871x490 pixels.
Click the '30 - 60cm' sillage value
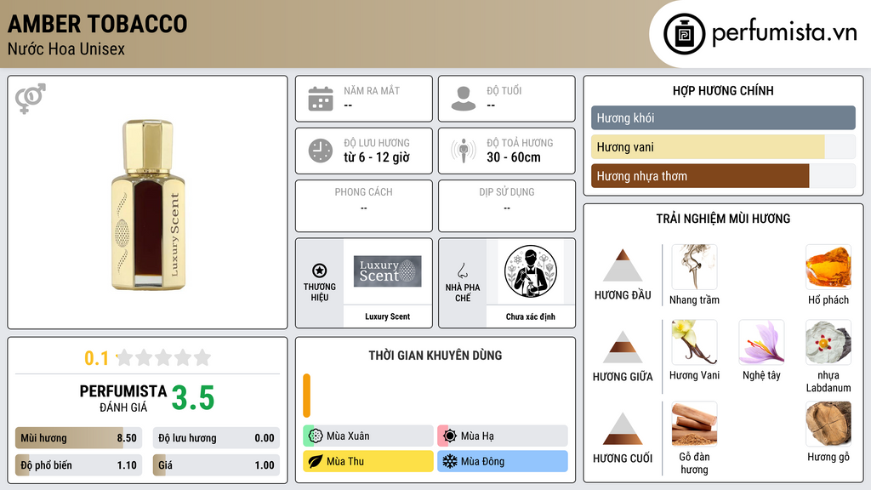[x=514, y=157]
